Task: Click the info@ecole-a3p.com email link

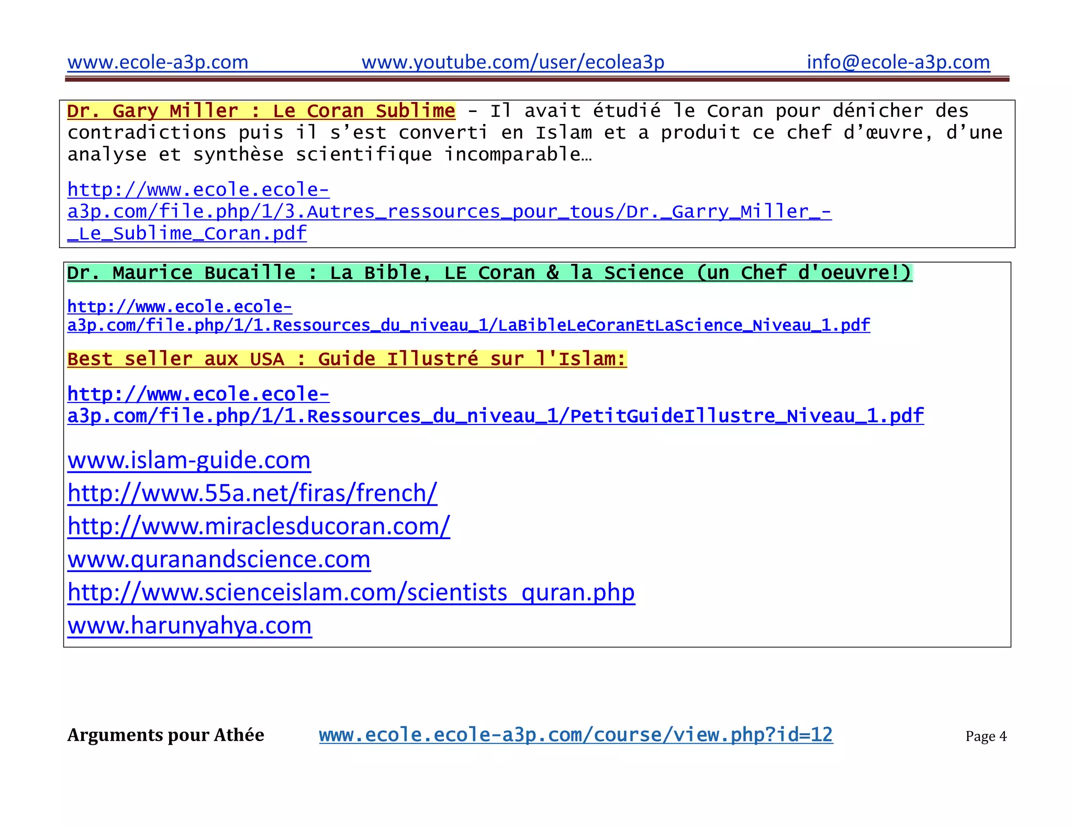Action: (898, 62)
